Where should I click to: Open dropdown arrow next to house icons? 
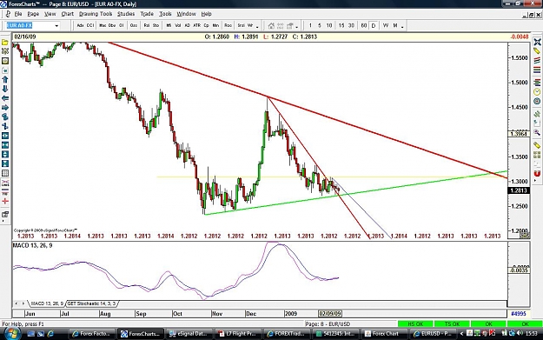point(297,27)
